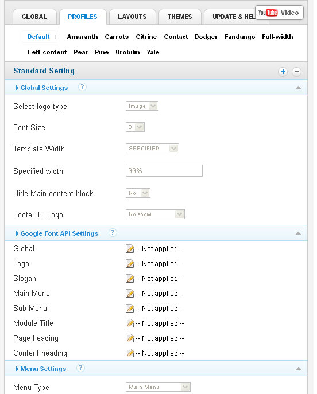The width and height of the screenshot is (317, 394).
Task: Open the Footer T3 Logo dropdown
Action: [x=155, y=214]
